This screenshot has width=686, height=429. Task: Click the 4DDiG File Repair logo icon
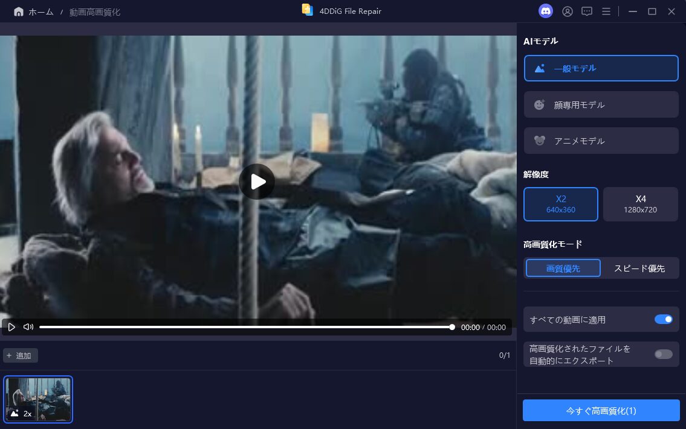tap(308, 10)
